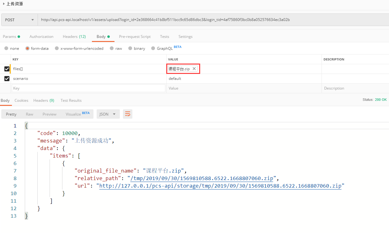The width and height of the screenshot is (389, 233).
Task: Select the raw body type radio button
Action: [112, 49]
